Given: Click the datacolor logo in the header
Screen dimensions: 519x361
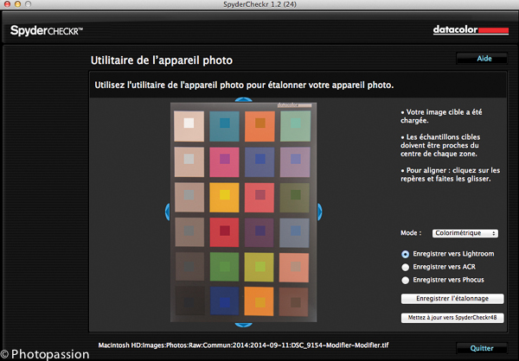Looking at the screenshot, I should pyautogui.click(x=471, y=29).
